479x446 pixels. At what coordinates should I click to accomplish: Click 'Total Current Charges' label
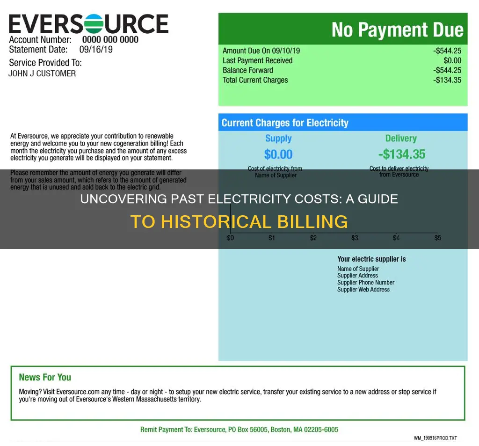tap(255, 80)
